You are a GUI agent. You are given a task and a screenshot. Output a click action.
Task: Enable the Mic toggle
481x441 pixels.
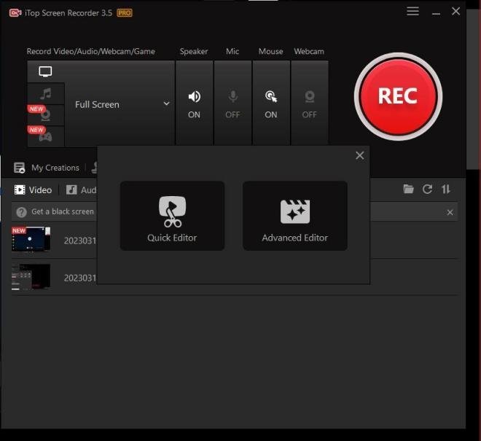tap(232, 104)
